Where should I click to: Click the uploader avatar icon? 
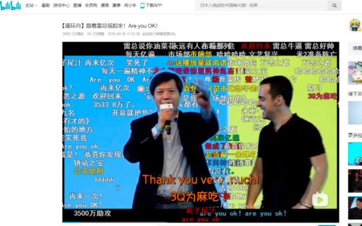click(354, 25)
